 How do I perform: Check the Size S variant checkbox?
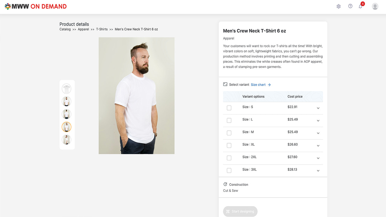229,108
